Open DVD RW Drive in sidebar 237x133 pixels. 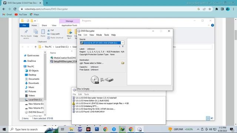click(x=34, y=112)
